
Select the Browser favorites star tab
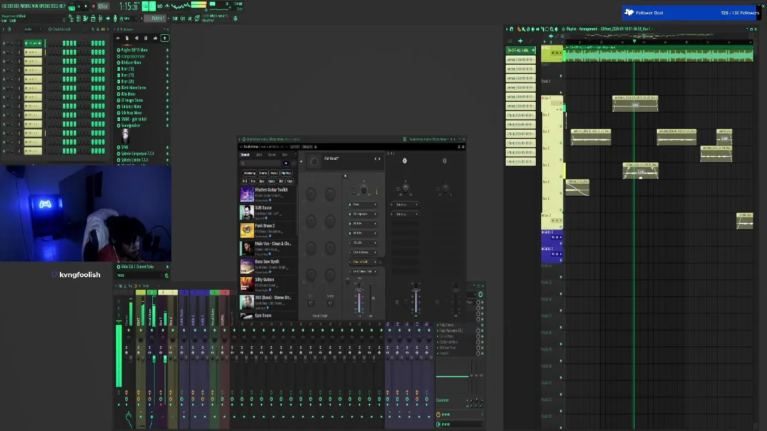[x=165, y=38]
